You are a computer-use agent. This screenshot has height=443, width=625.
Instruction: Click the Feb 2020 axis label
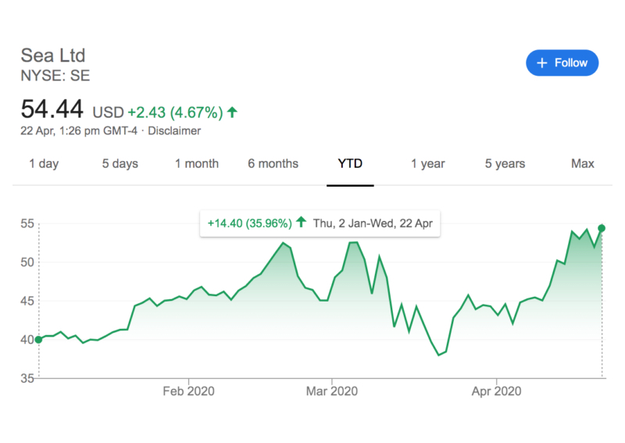(x=187, y=391)
